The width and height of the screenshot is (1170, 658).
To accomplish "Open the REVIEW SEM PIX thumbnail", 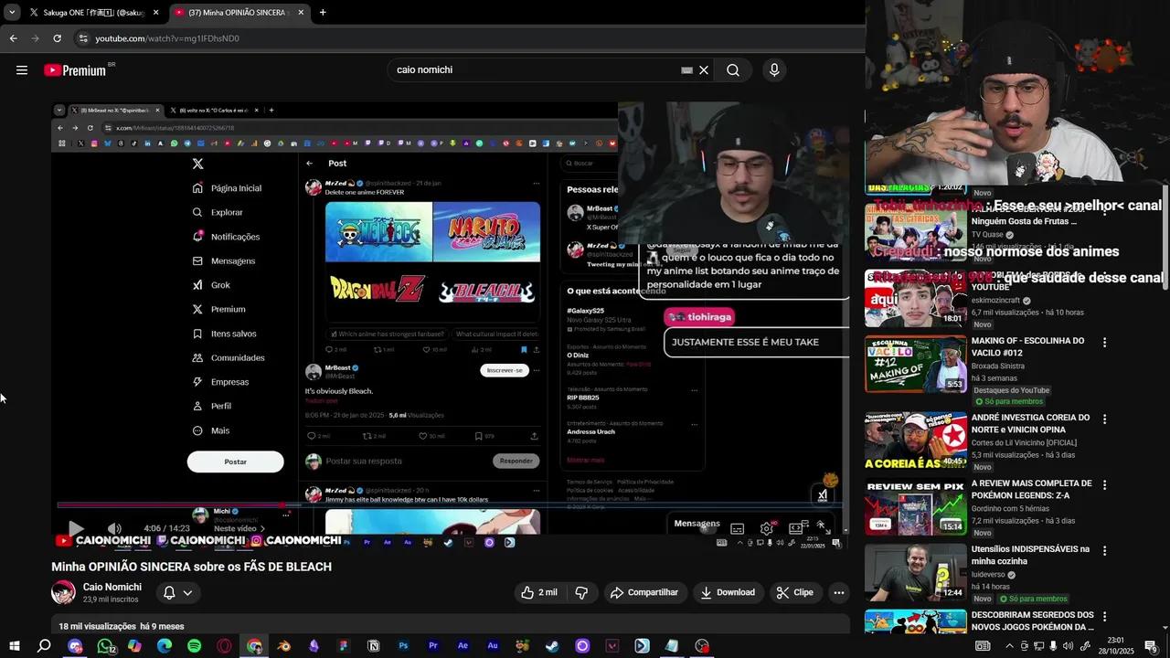I will (915, 505).
